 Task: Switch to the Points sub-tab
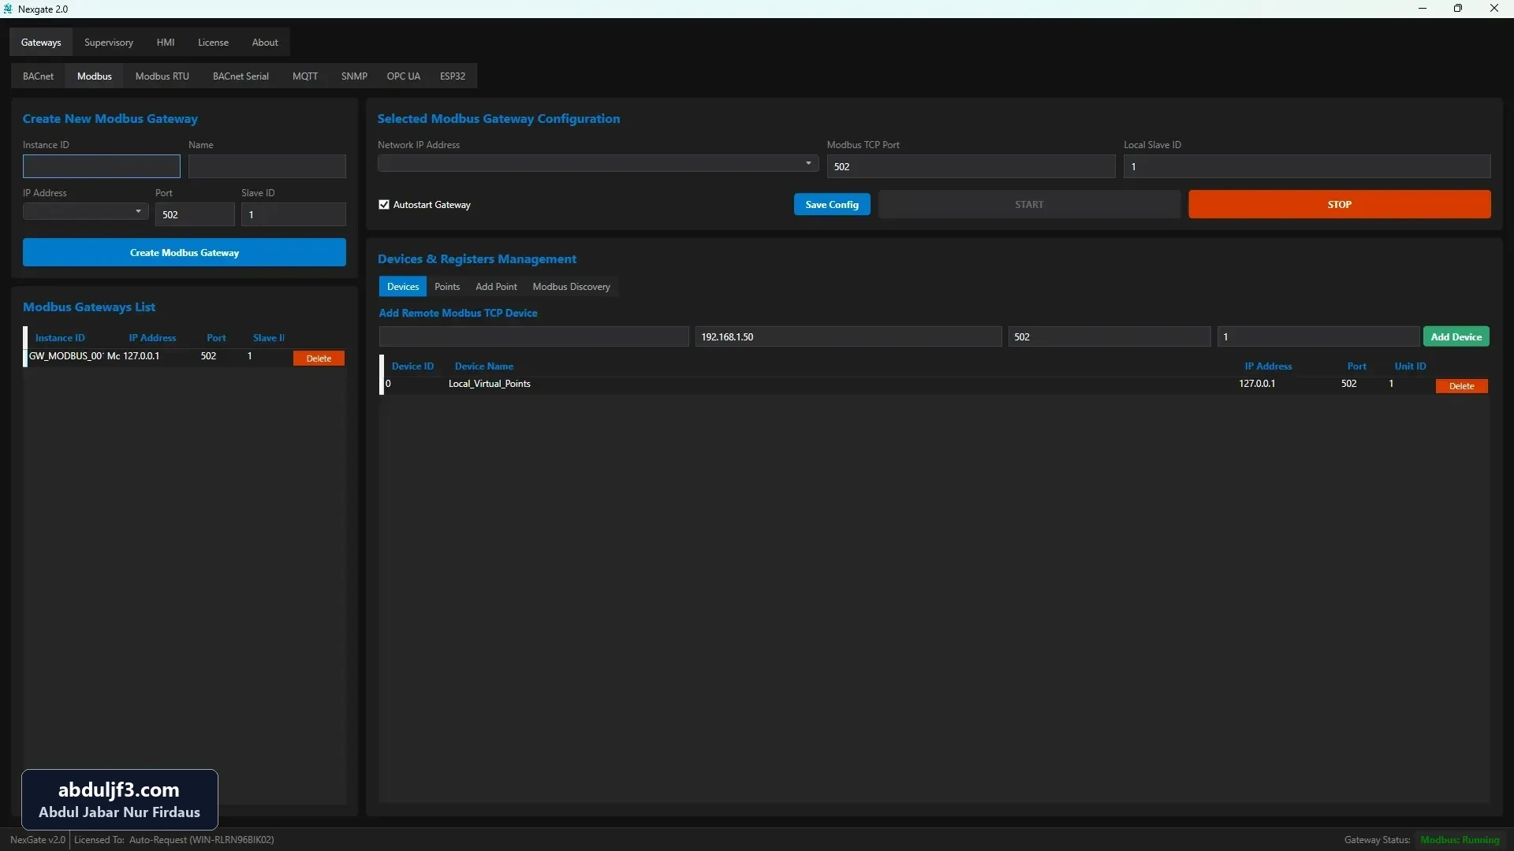pyautogui.click(x=447, y=287)
